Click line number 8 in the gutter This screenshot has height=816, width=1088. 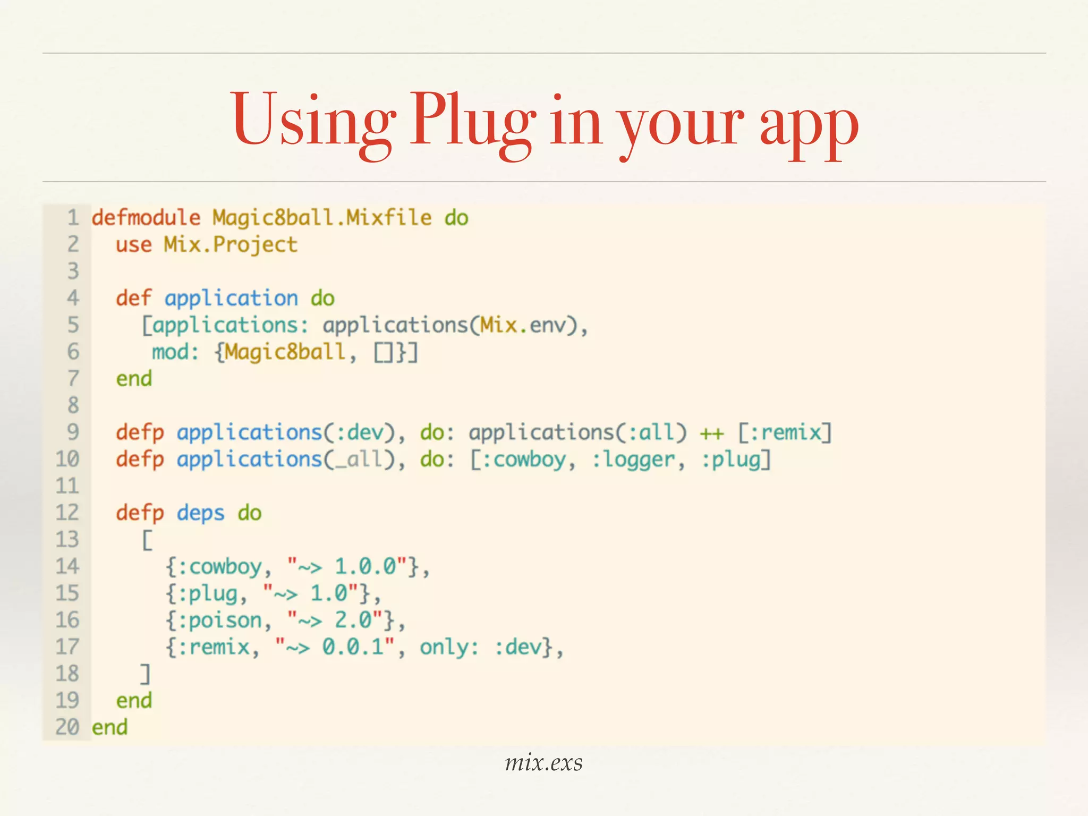tap(73, 405)
